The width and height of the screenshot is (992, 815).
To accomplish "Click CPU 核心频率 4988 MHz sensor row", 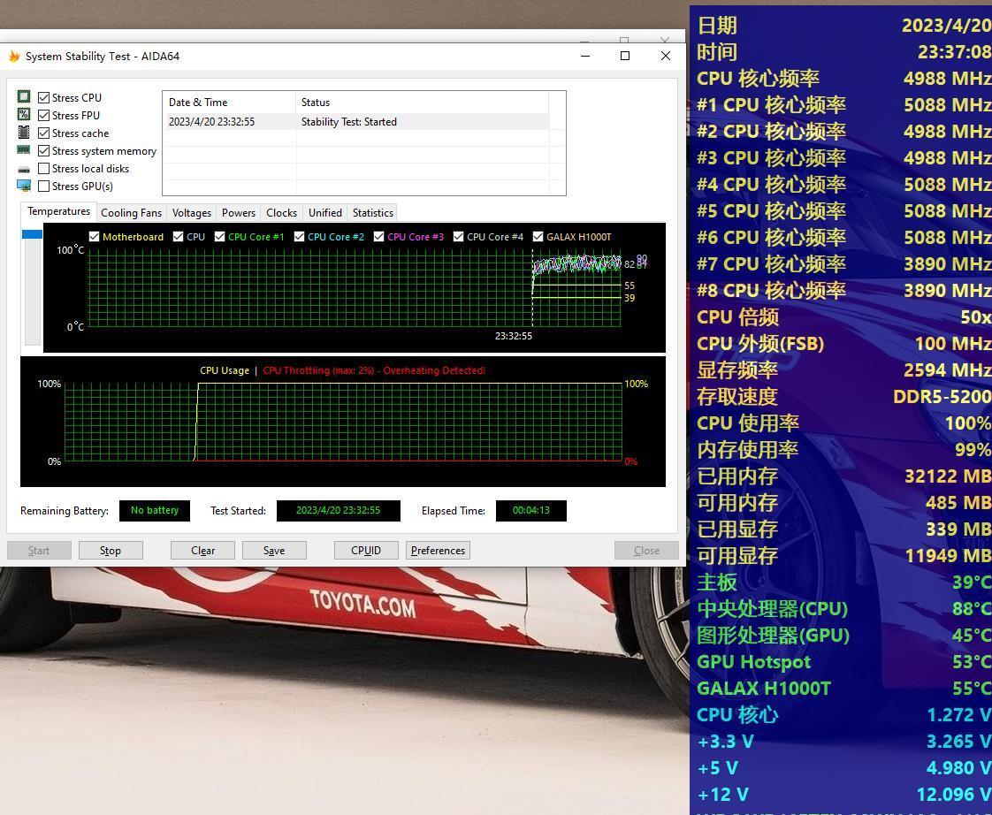I will (843, 79).
